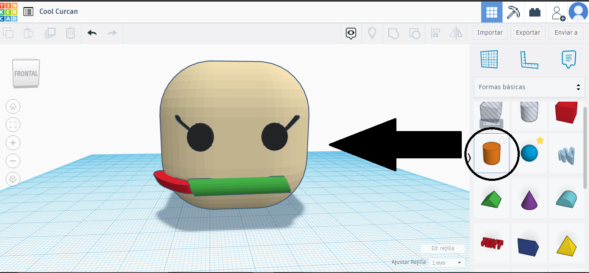Select the green roof shape

pyautogui.click(x=492, y=199)
